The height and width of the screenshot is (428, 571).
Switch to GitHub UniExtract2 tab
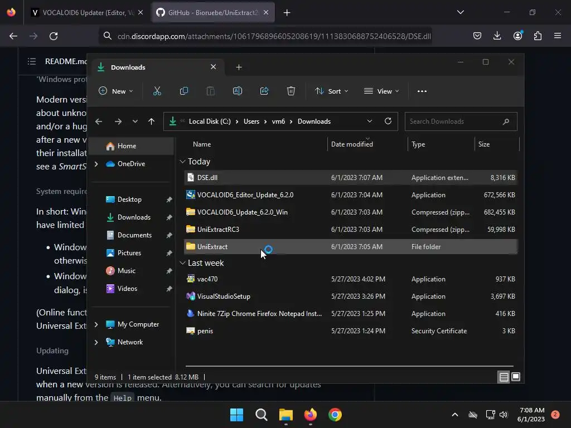[213, 13]
